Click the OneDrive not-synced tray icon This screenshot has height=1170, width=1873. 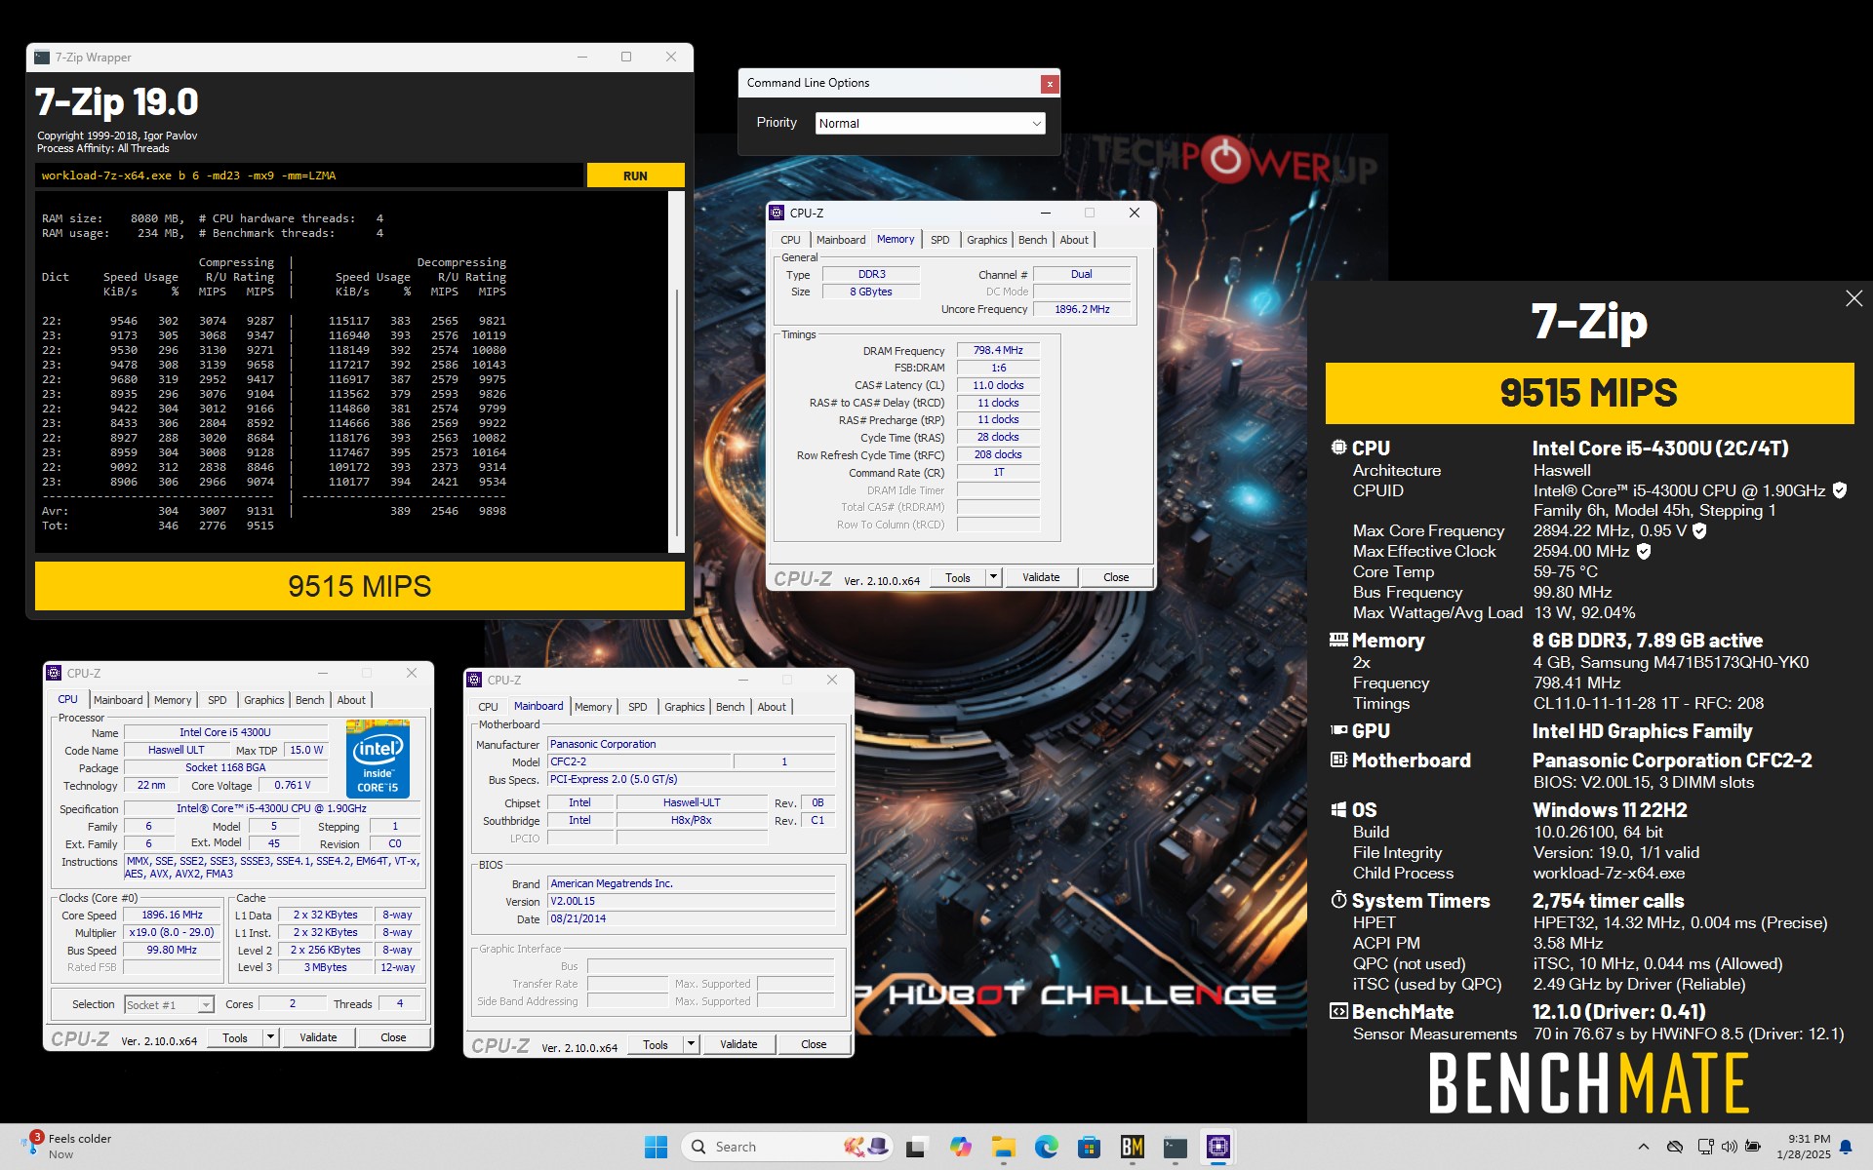point(1675,1147)
